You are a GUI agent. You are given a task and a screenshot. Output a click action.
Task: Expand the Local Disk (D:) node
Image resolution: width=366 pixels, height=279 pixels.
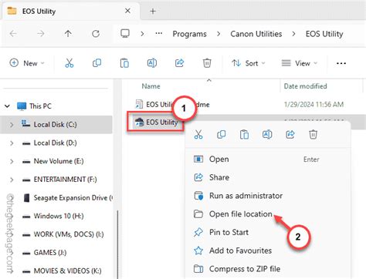(12, 143)
